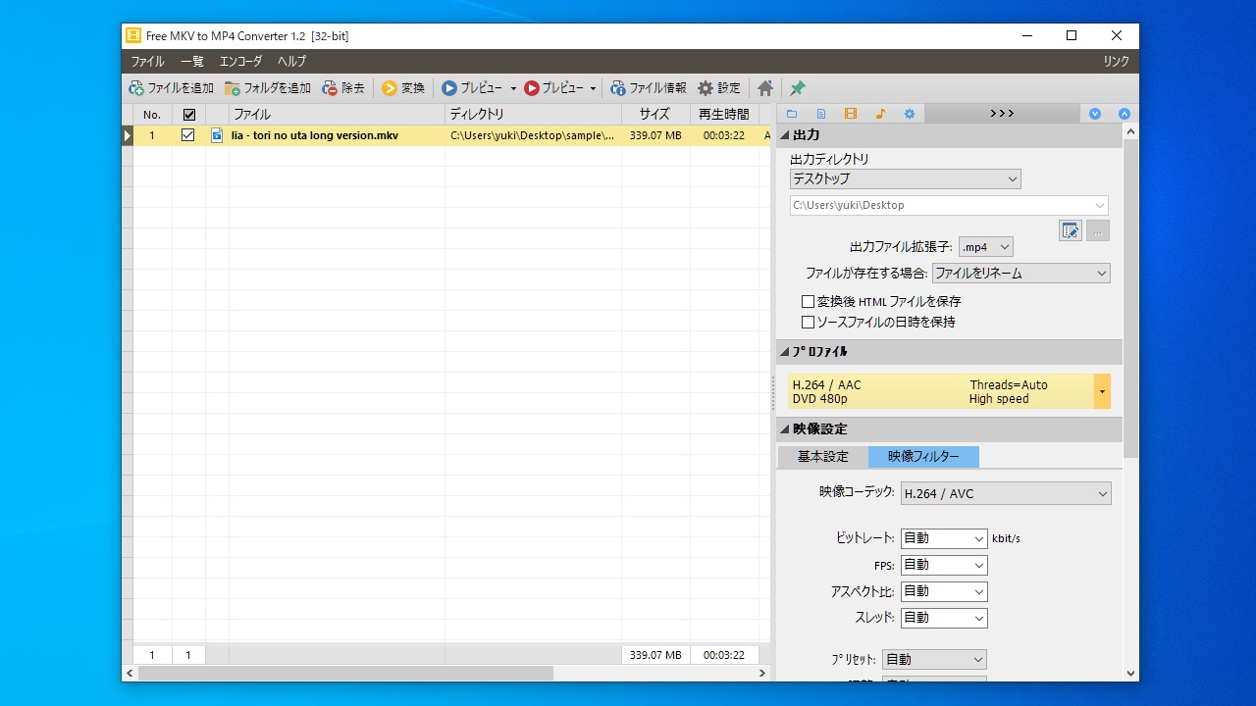Open the .mp4 output extension dropdown

985,247
